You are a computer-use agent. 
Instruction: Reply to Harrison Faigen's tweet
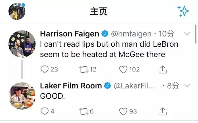[45, 70]
